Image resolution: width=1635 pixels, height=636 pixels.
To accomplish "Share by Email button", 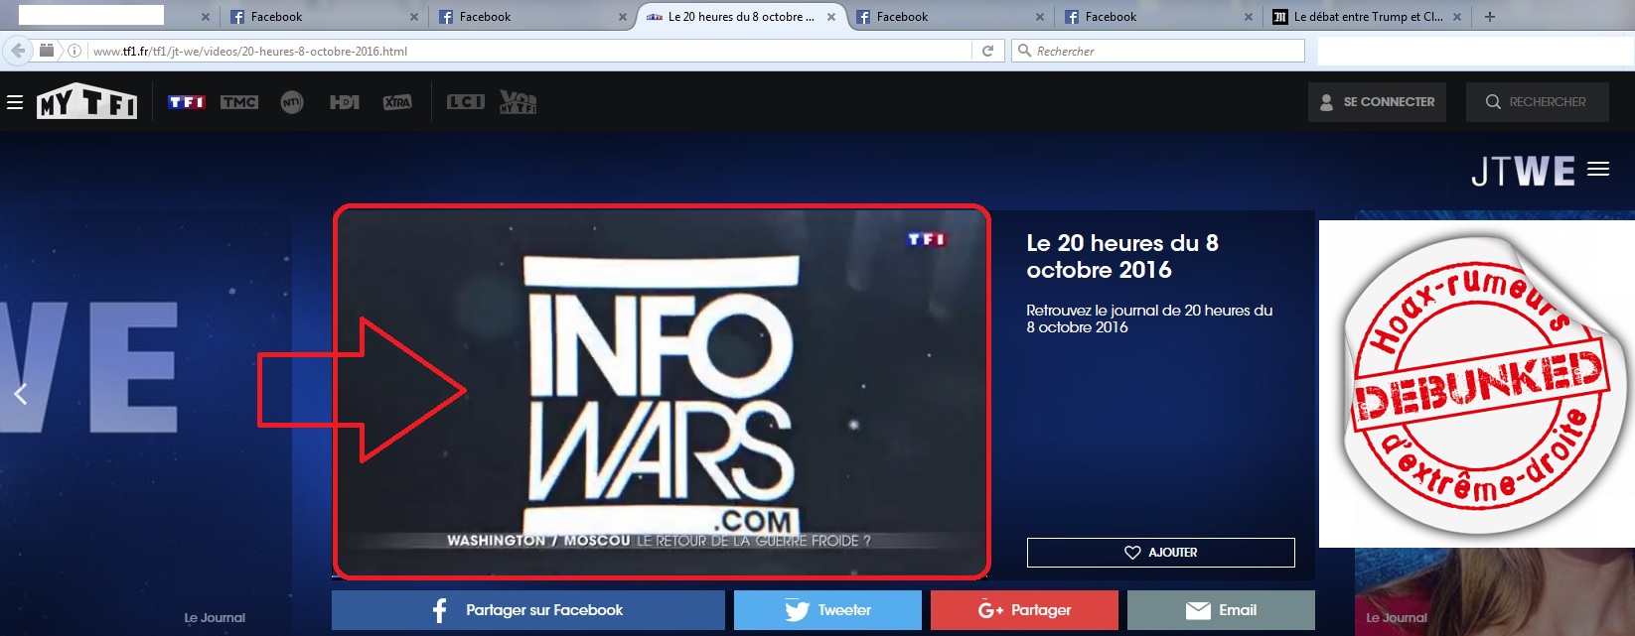I will [x=1221, y=610].
